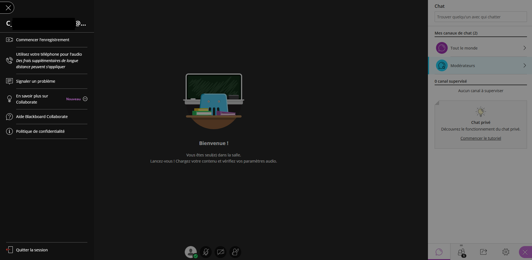Switch to the Chat tab

439,252
